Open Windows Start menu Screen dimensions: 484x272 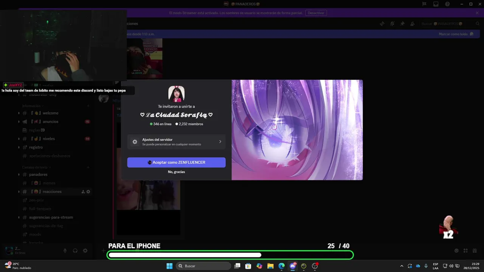tap(169, 266)
